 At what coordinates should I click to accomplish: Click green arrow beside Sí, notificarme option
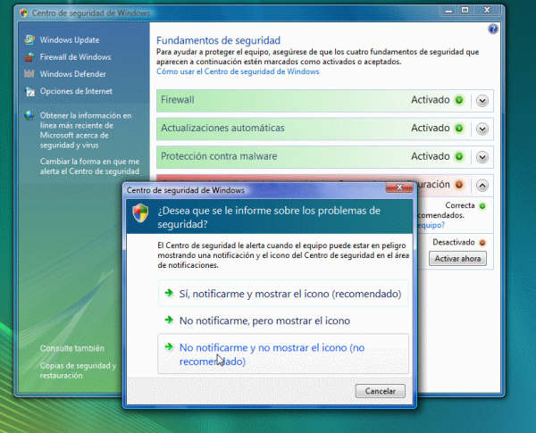(x=169, y=293)
